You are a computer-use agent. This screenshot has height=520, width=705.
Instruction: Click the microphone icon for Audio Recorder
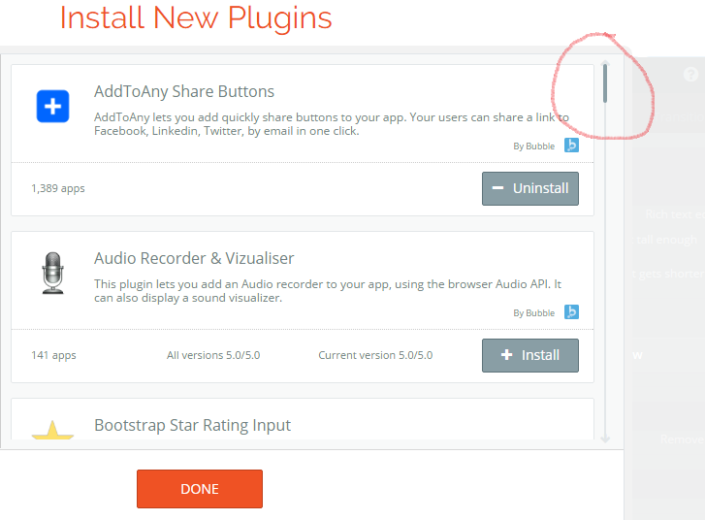52,273
